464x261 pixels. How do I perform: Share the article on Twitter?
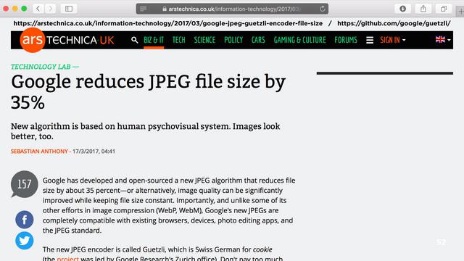point(24,241)
